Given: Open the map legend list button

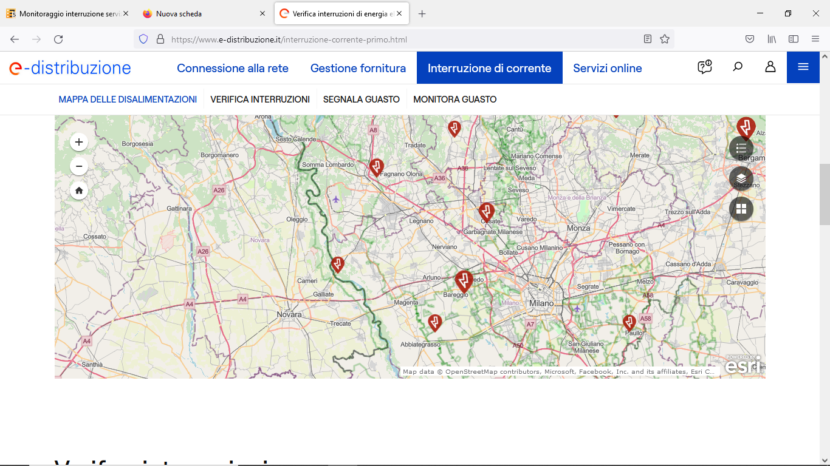Looking at the screenshot, I should pyautogui.click(x=741, y=148).
